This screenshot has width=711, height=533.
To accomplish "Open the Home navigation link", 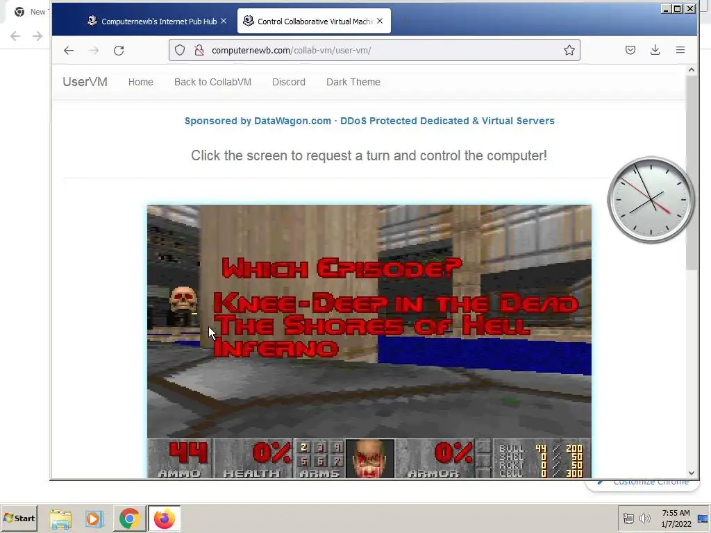I will tap(140, 82).
